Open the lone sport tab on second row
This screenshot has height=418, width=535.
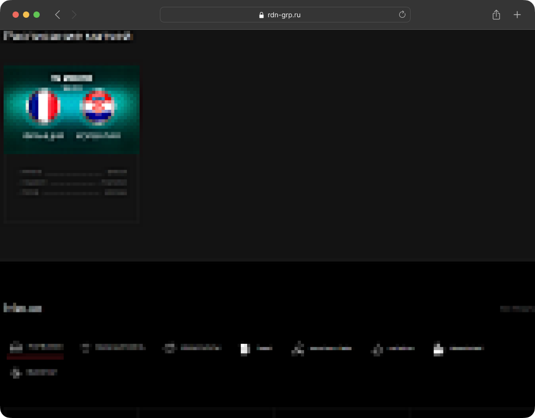point(34,373)
